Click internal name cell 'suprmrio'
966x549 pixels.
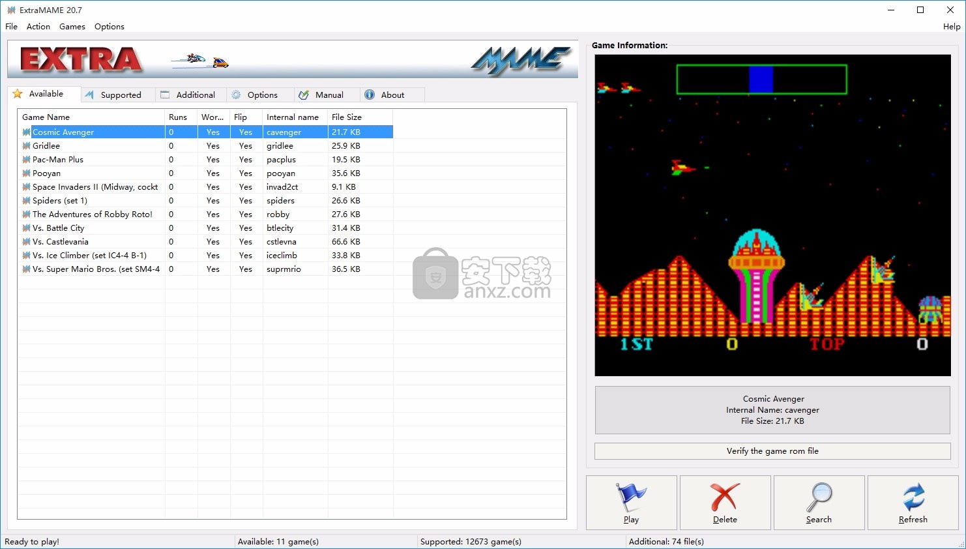click(284, 269)
